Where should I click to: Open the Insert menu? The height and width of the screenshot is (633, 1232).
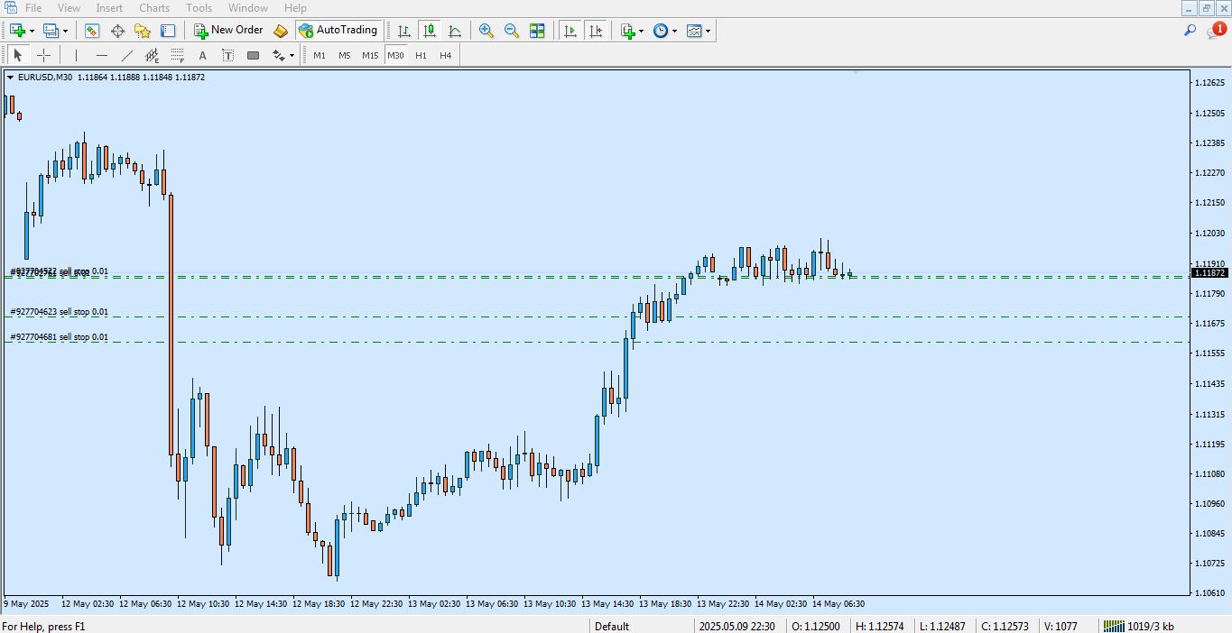(109, 8)
